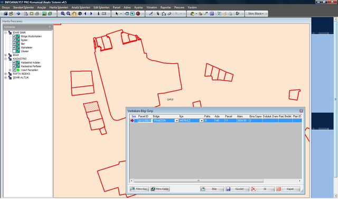Click the Filtre Koy button

click(x=139, y=189)
